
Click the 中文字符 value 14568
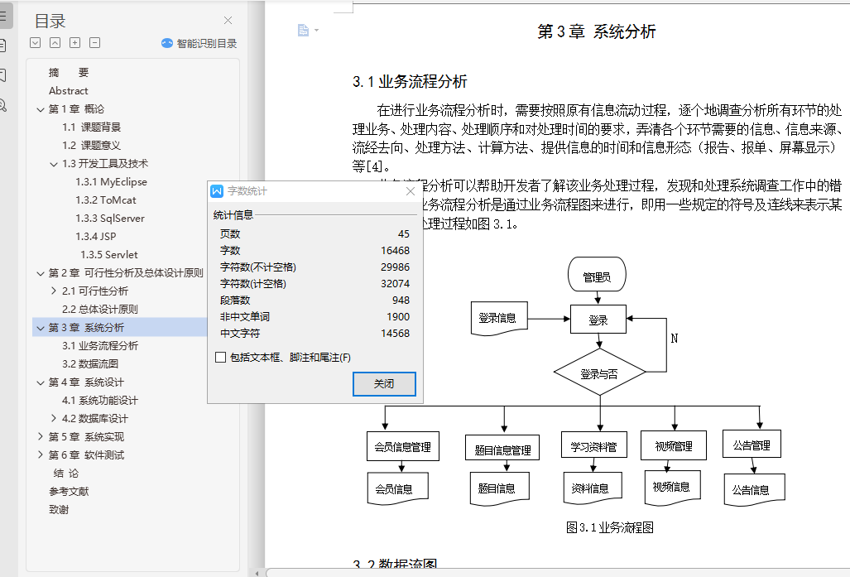coord(395,333)
